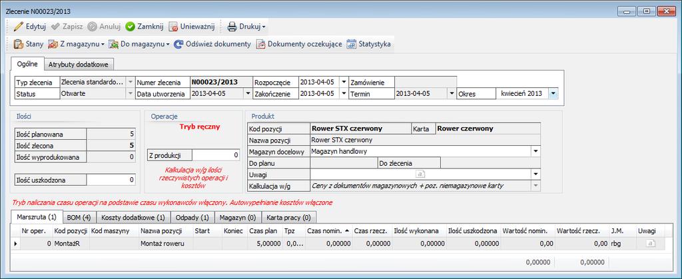The image size is (682, 279).
Task: Click the Dokumenty oczekujące icon
Action: (x=260, y=44)
